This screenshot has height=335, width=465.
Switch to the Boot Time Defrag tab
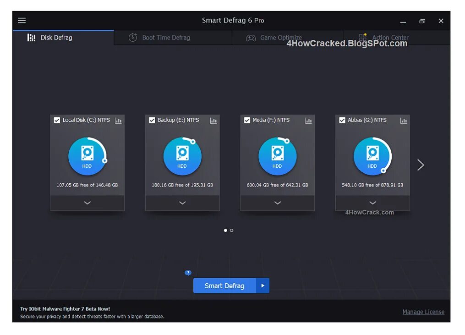coord(173,38)
